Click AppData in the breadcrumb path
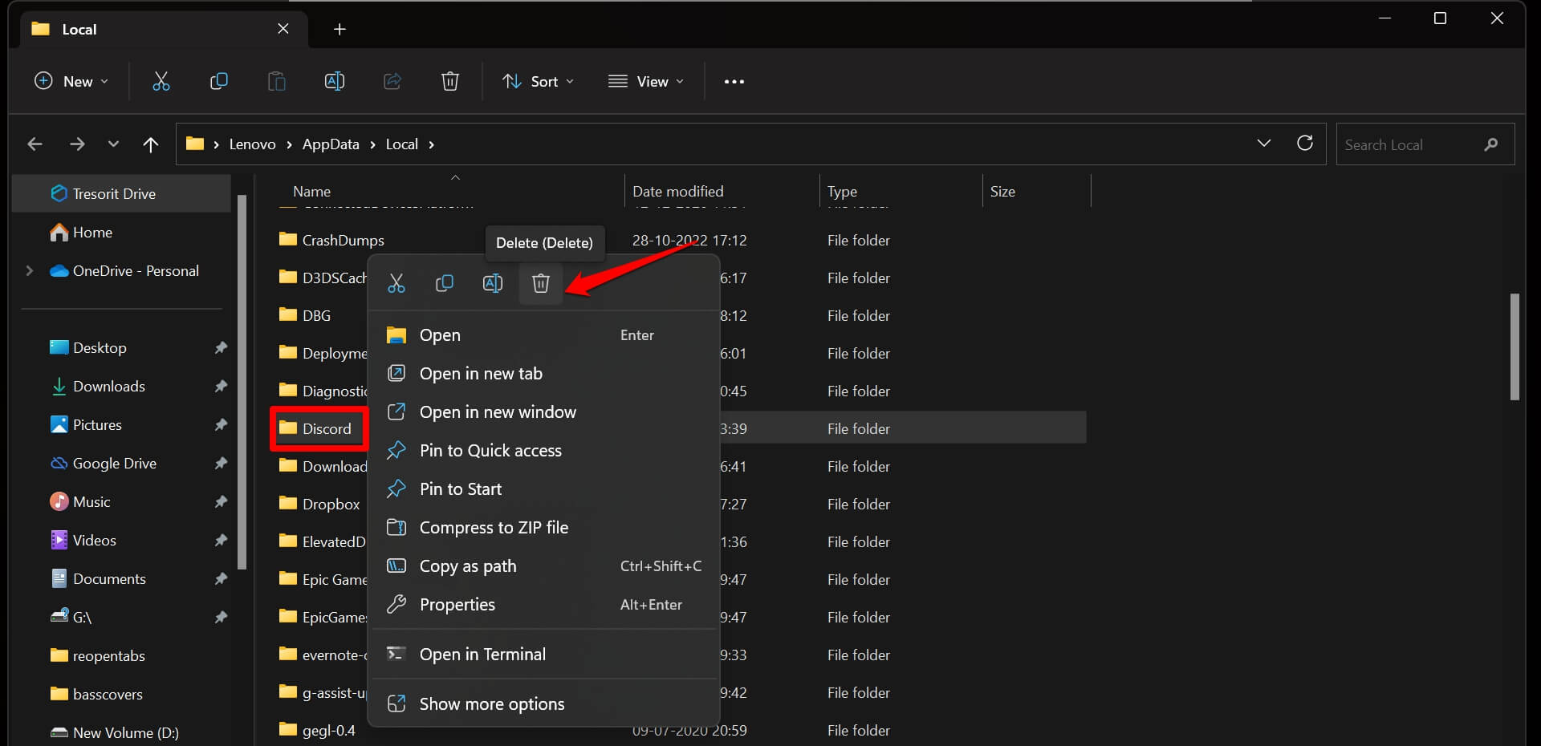This screenshot has height=746, width=1541. pyautogui.click(x=330, y=144)
